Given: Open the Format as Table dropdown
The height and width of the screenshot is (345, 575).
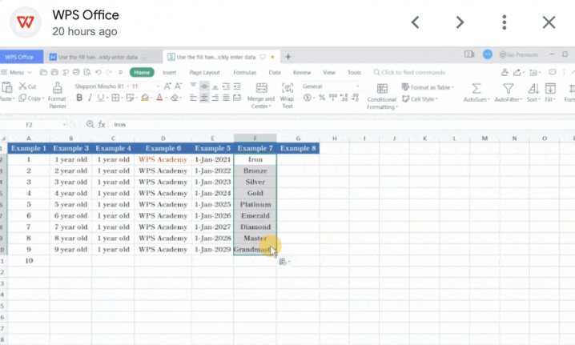Looking at the screenshot, I should tap(428, 87).
